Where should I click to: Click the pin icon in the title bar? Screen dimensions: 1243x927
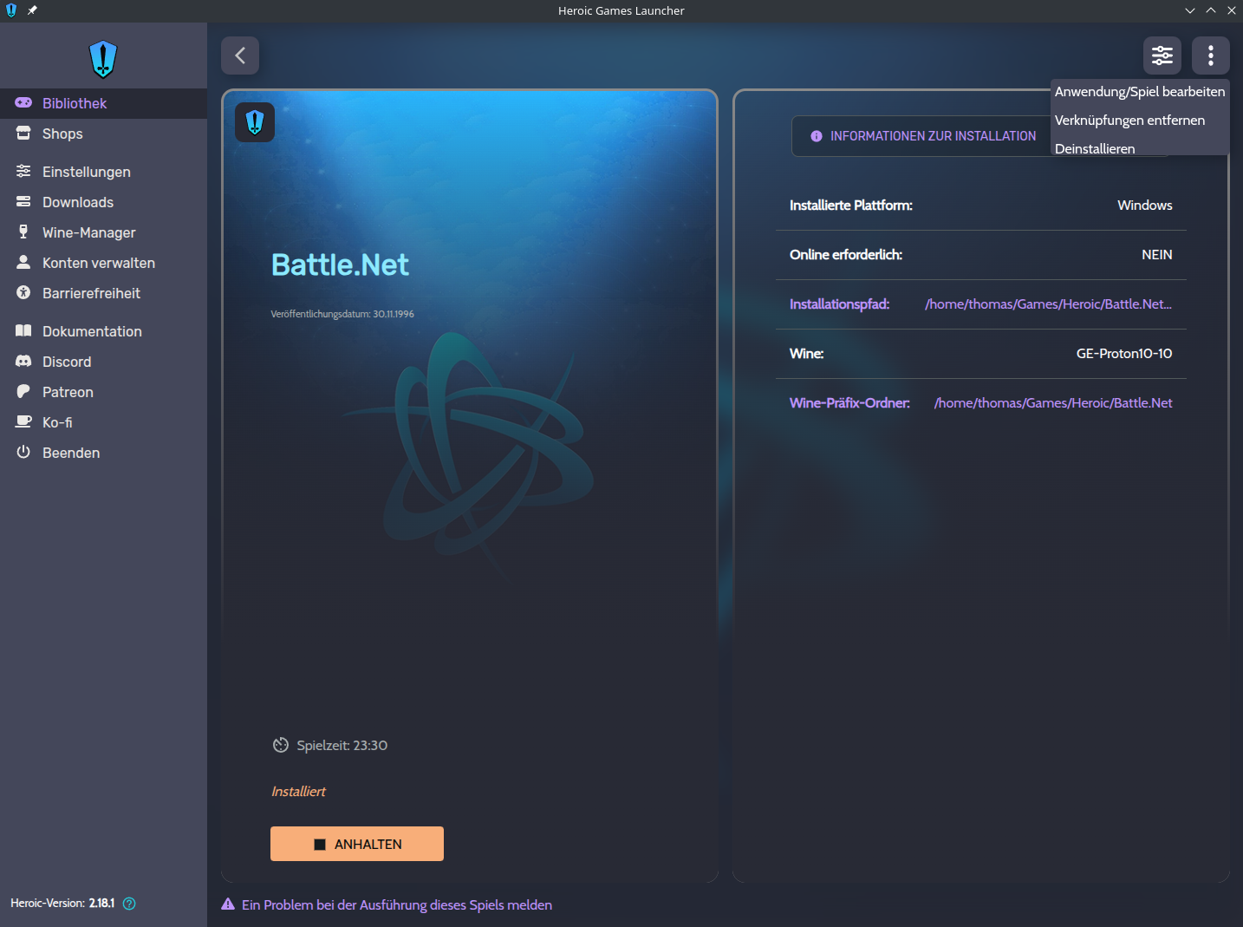[32, 10]
